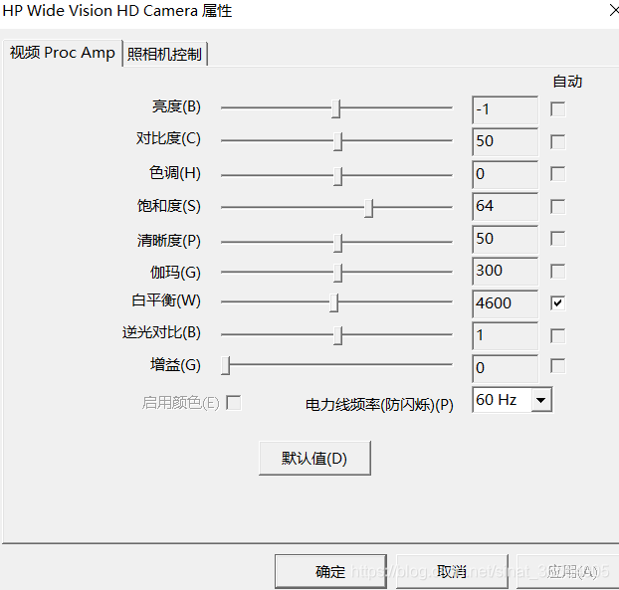Switch to the 视频 Proc Amp tab

coord(63,53)
